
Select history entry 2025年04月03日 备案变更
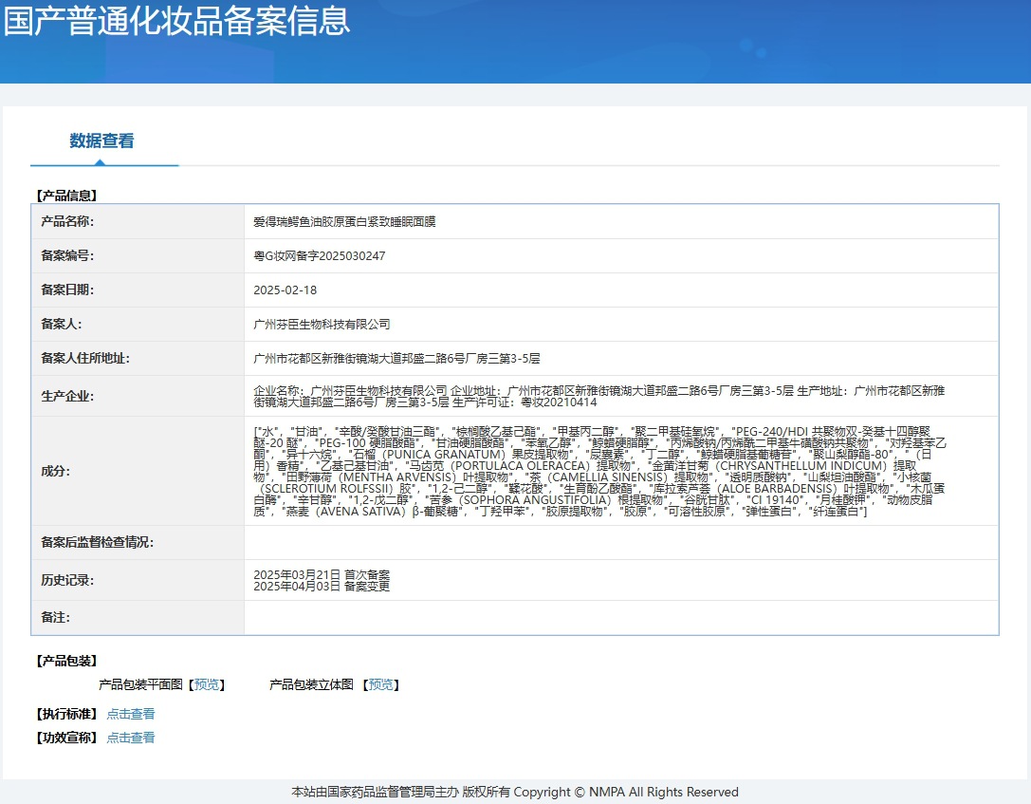[322, 587]
